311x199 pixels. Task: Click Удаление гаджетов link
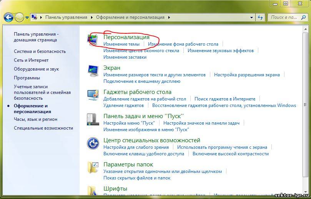point(123,105)
